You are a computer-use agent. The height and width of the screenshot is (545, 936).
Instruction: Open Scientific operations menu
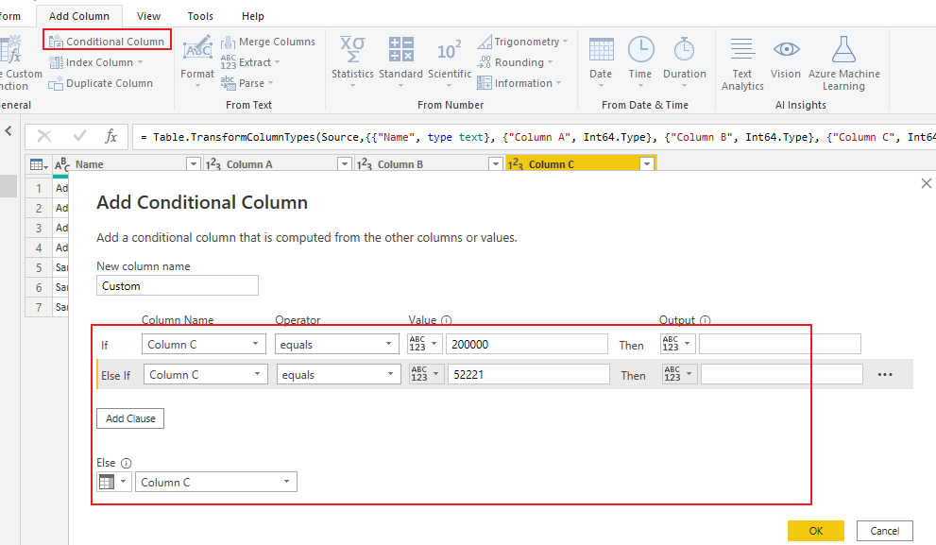[x=450, y=61]
